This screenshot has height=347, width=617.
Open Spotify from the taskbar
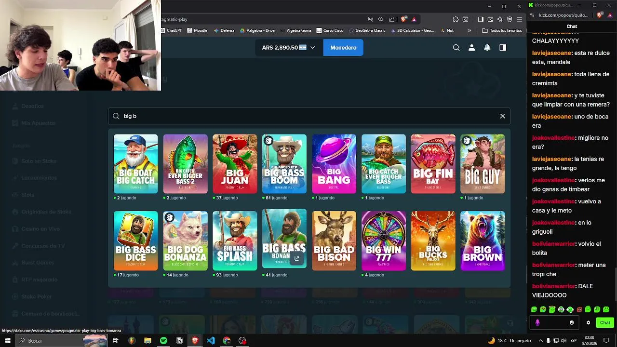[x=163, y=341]
